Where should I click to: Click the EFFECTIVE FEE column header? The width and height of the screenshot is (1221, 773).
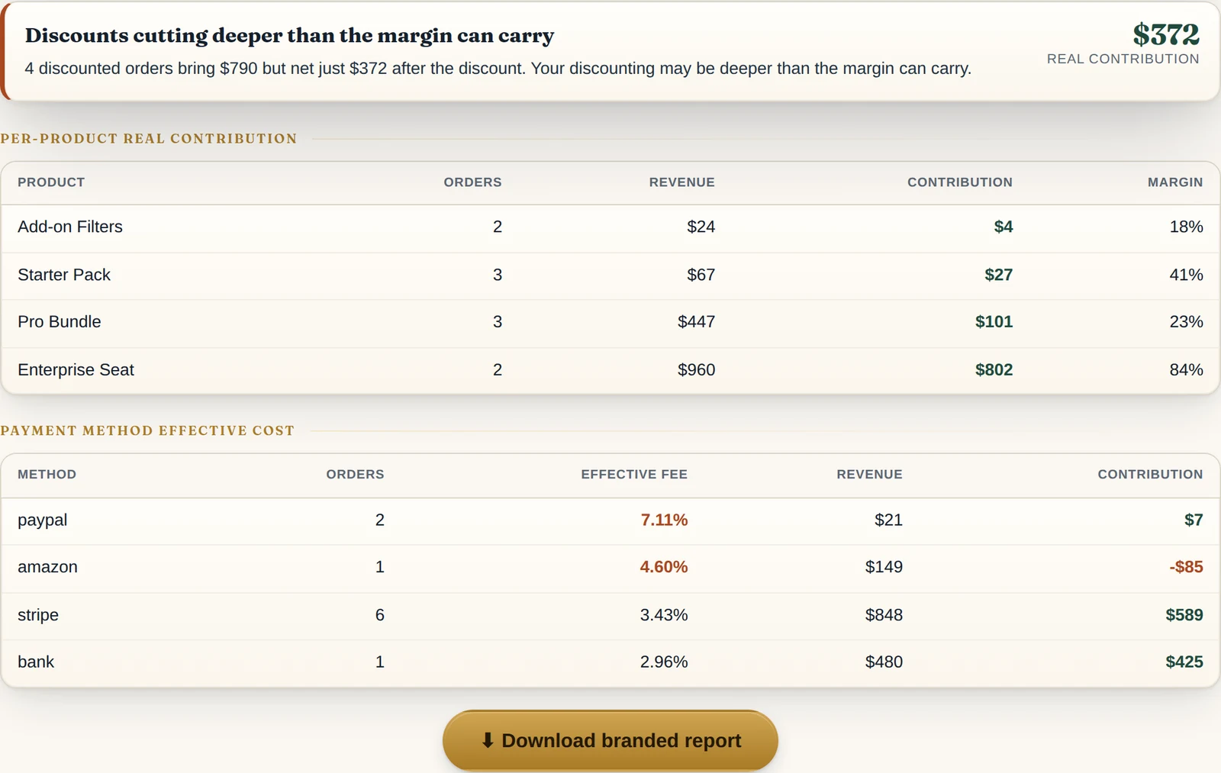pyautogui.click(x=634, y=475)
